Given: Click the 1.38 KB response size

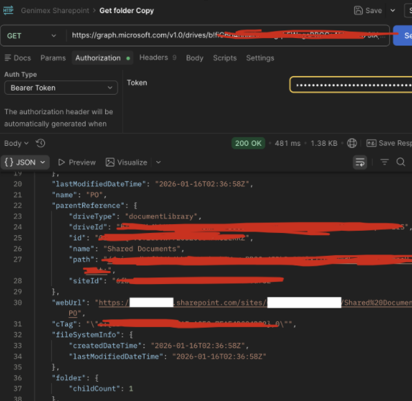Looking at the screenshot, I should coord(324,143).
